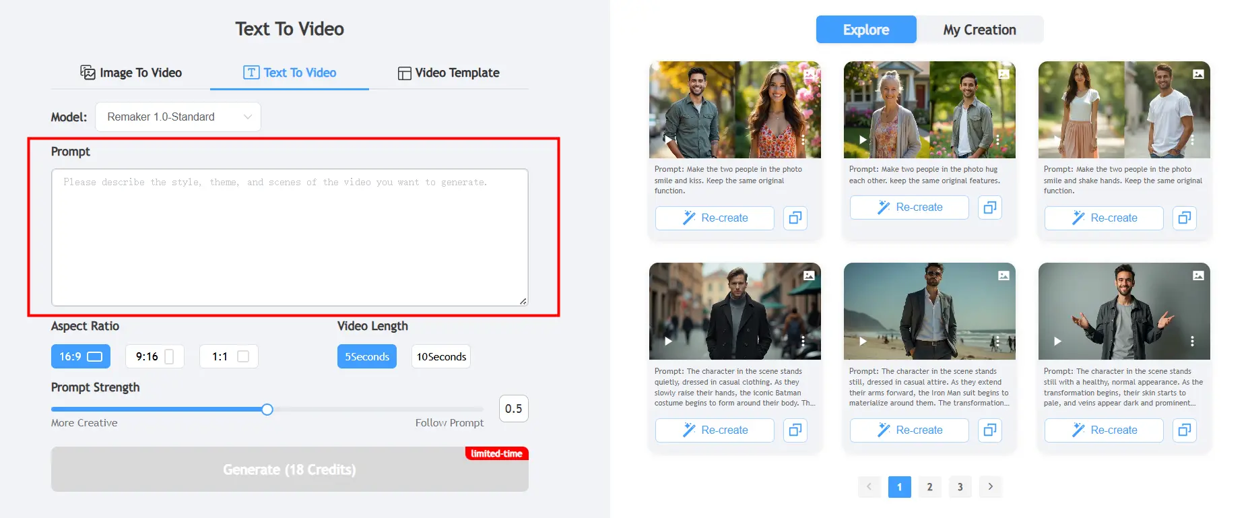Copy prompt icon on hug each other card
1250x518 pixels.
point(990,207)
